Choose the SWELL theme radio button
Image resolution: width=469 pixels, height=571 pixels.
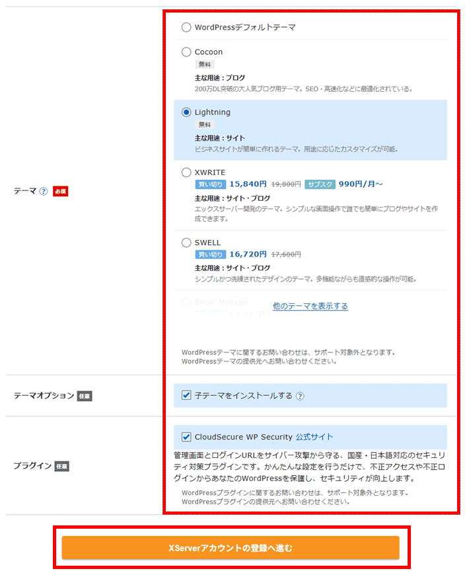(186, 243)
